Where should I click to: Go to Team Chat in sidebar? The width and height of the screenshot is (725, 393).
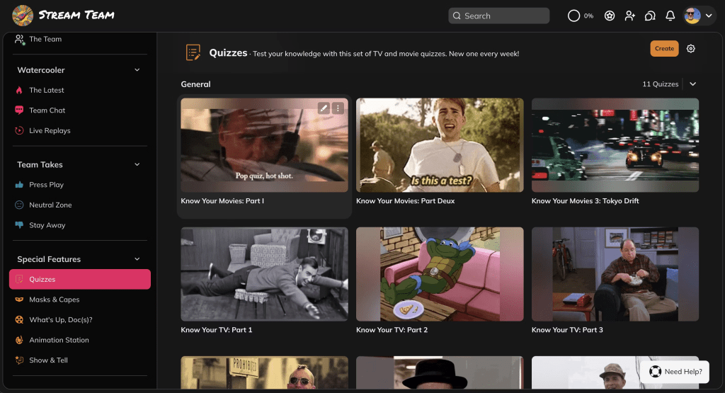point(47,110)
